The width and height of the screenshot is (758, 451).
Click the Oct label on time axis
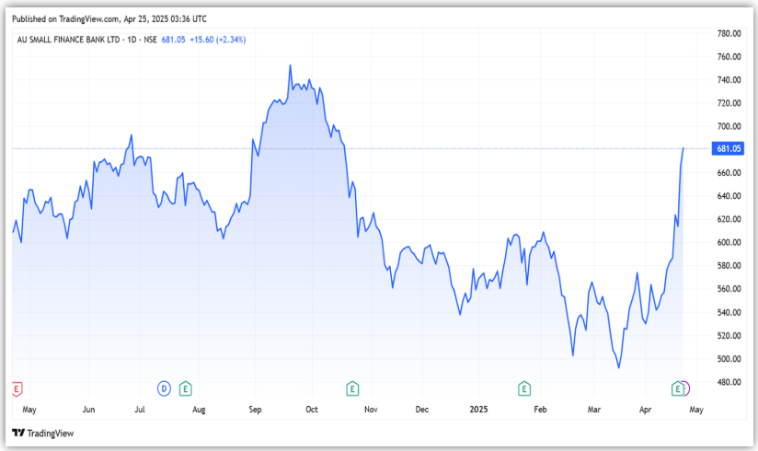(312, 408)
